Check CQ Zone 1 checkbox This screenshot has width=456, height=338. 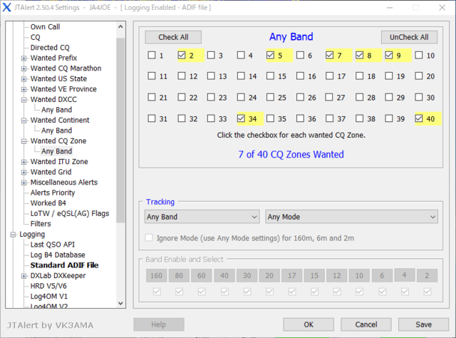152,55
